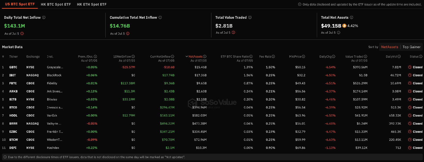Open the GBTC ticker link
The width and height of the screenshot is (424, 162).
point(13,67)
